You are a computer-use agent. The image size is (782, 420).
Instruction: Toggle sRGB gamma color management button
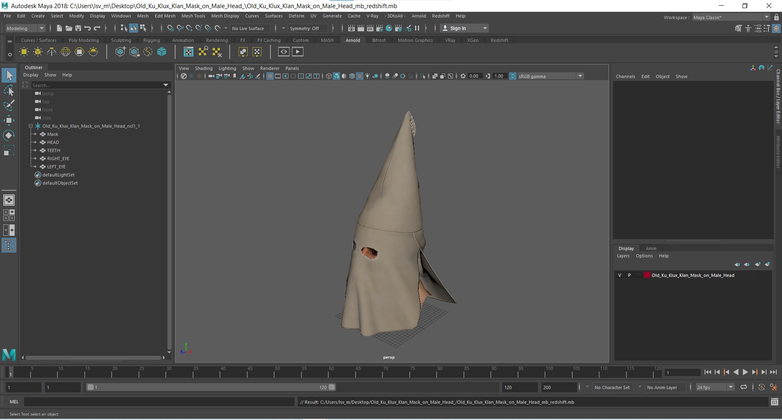coord(513,76)
